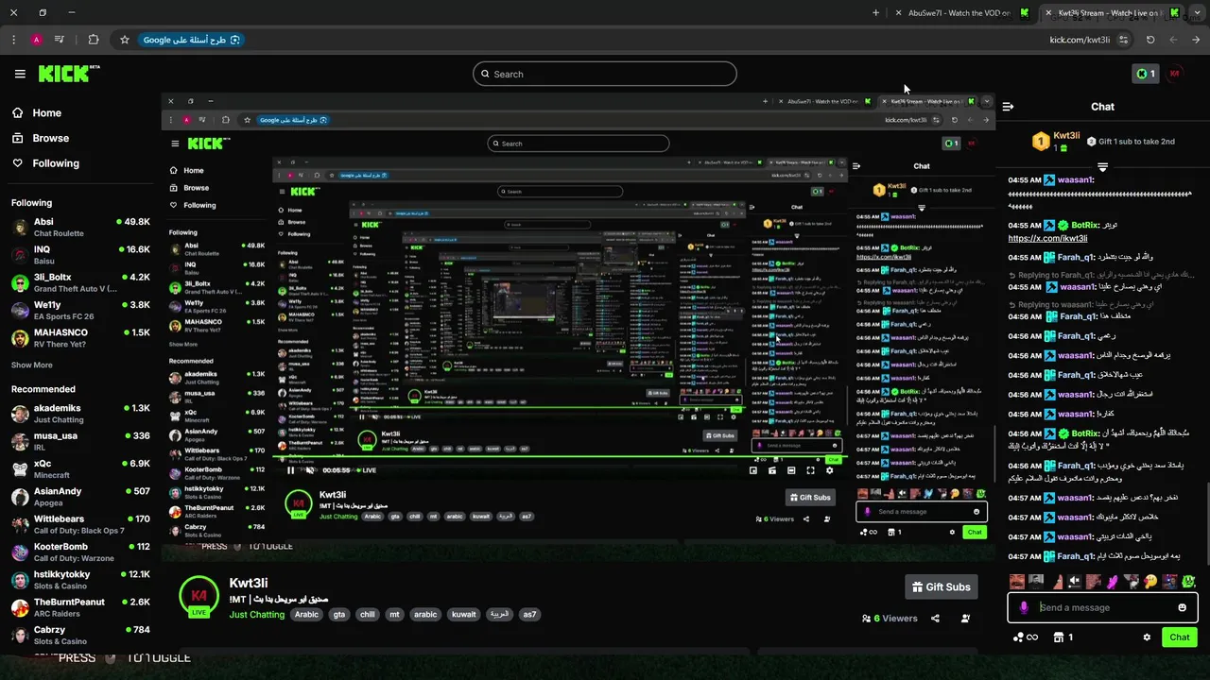Expand Show More in the Following list

coord(32,365)
